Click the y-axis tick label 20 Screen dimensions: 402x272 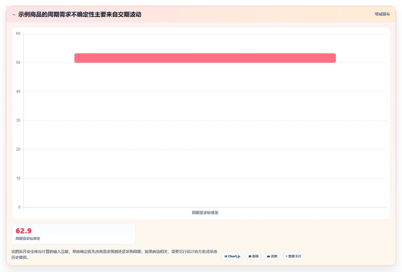pyautogui.click(x=18, y=149)
